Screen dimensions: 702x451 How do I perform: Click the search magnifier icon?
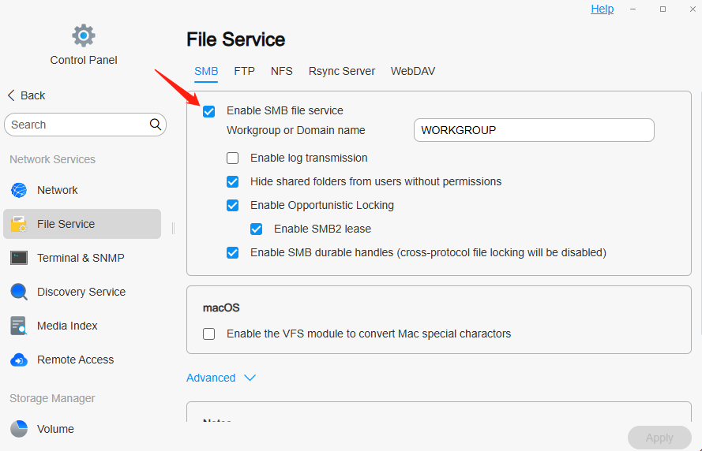click(156, 125)
